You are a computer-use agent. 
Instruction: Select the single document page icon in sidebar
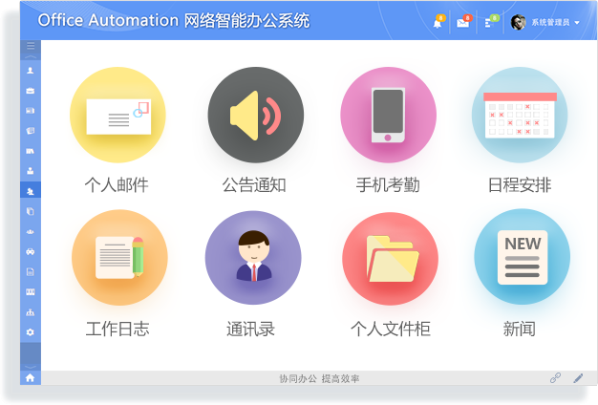(31, 272)
